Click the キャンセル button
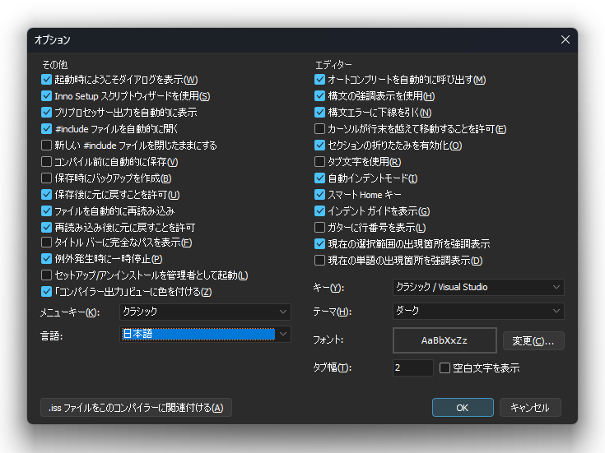This screenshot has height=453, width=605. click(x=530, y=408)
